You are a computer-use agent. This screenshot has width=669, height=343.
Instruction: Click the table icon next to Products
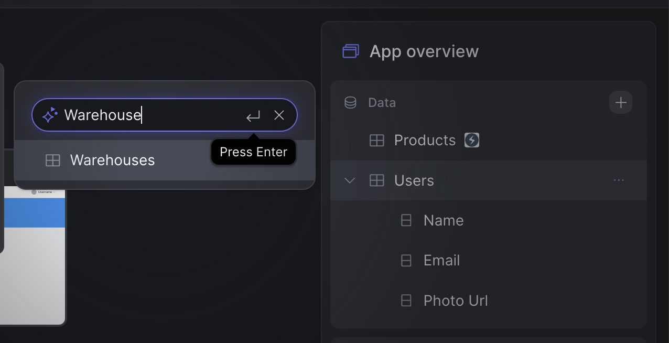pyautogui.click(x=377, y=141)
